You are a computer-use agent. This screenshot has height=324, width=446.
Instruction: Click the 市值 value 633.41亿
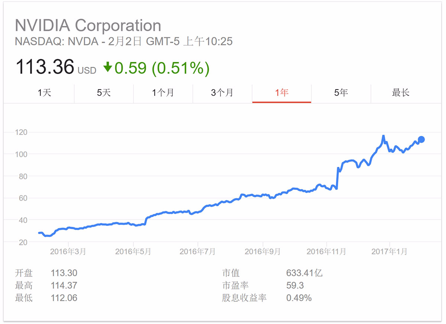coord(304,273)
